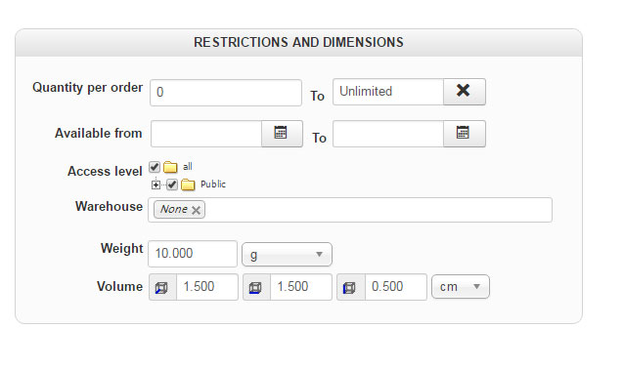The width and height of the screenshot is (623, 369).
Task: Expand the Public access level tree
Action: (156, 184)
